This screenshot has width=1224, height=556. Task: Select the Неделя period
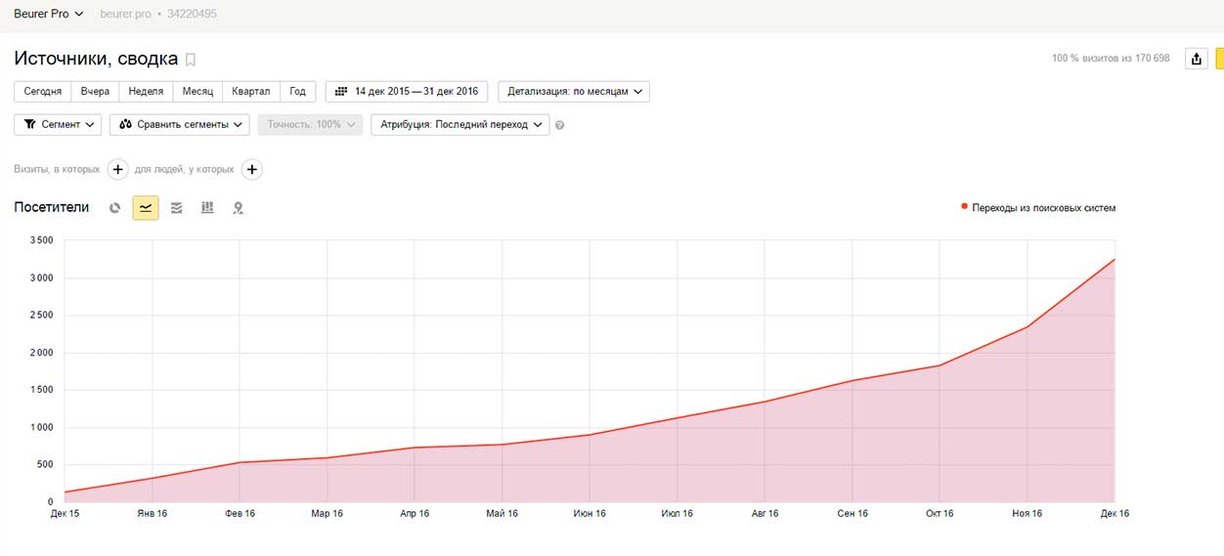(x=146, y=92)
